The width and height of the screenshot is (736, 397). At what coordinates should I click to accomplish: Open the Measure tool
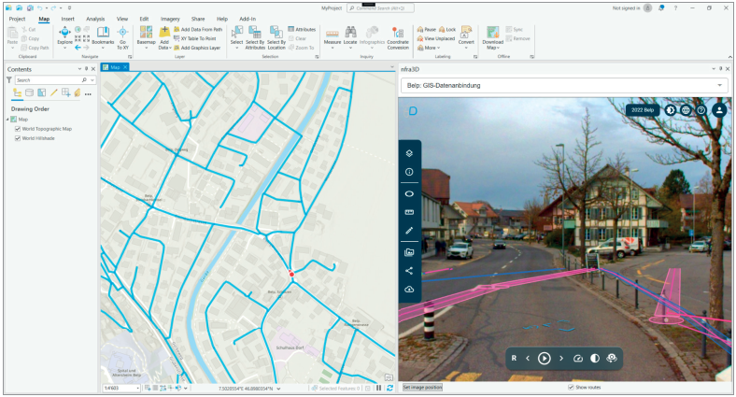click(333, 35)
